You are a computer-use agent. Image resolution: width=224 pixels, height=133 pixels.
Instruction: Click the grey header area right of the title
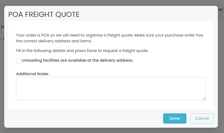147,14
